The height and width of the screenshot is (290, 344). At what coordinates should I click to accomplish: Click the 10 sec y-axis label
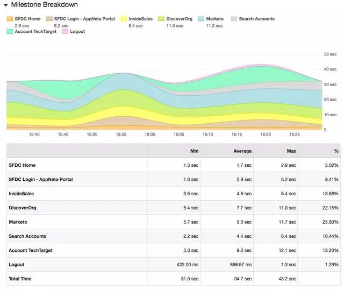(330, 115)
